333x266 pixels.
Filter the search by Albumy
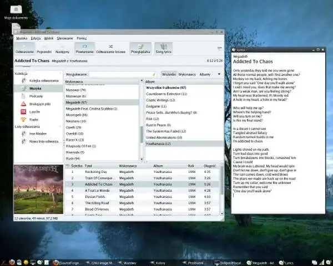205,74
